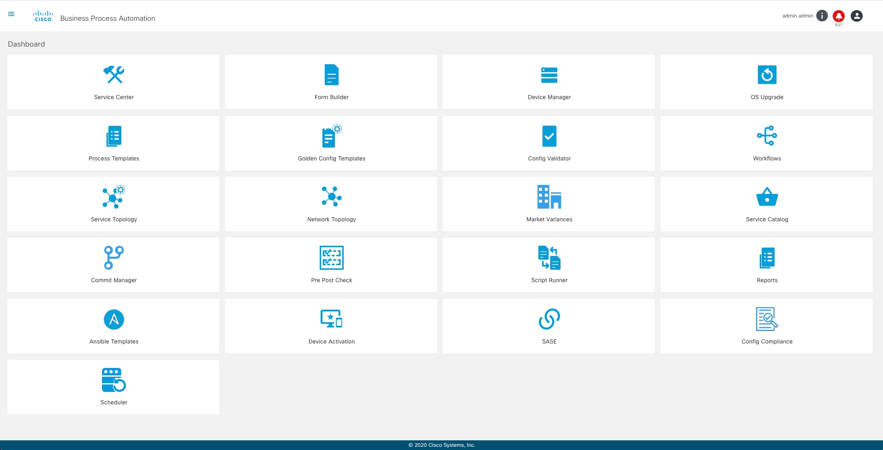Open Workflows branching icon
The height and width of the screenshot is (450, 883).
[x=767, y=136]
